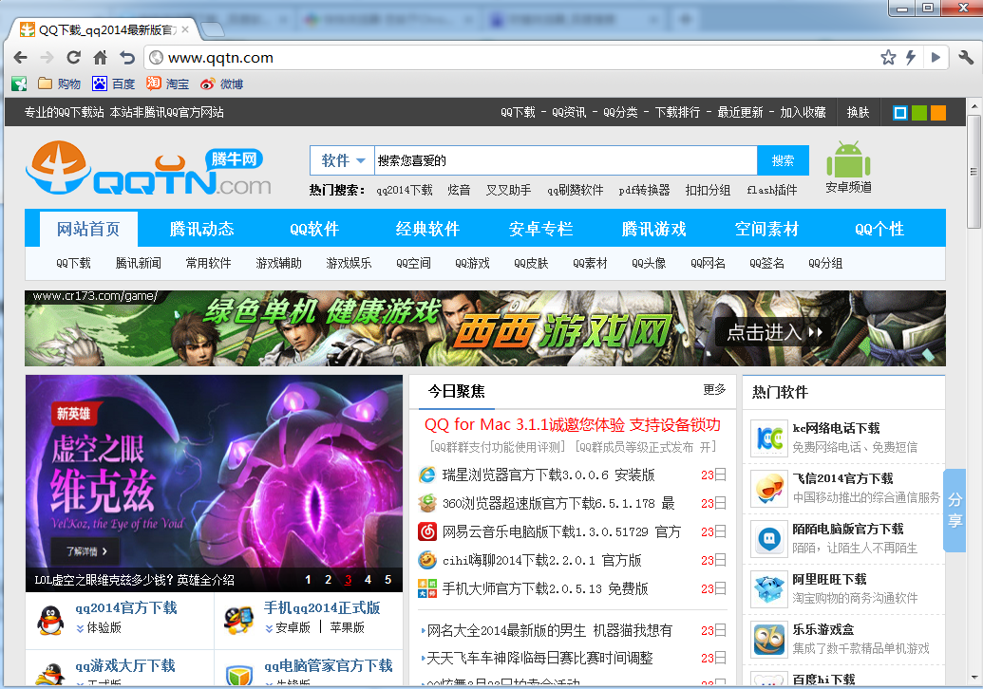Open the QQ for Mac 3.1.1 headline

pos(573,424)
